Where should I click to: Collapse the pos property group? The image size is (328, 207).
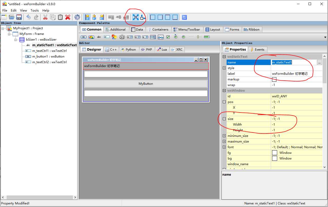click(224, 102)
